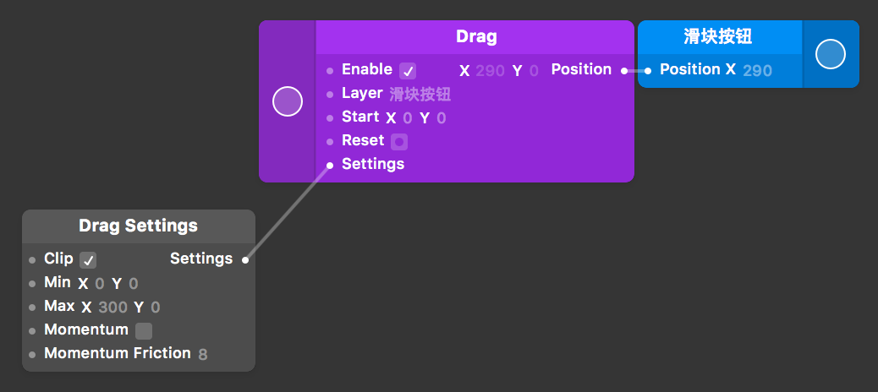The height and width of the screenshot is (392, 878).
Task: Open the Layer selector showing 滑块按钮
Action: click(420, 94)
